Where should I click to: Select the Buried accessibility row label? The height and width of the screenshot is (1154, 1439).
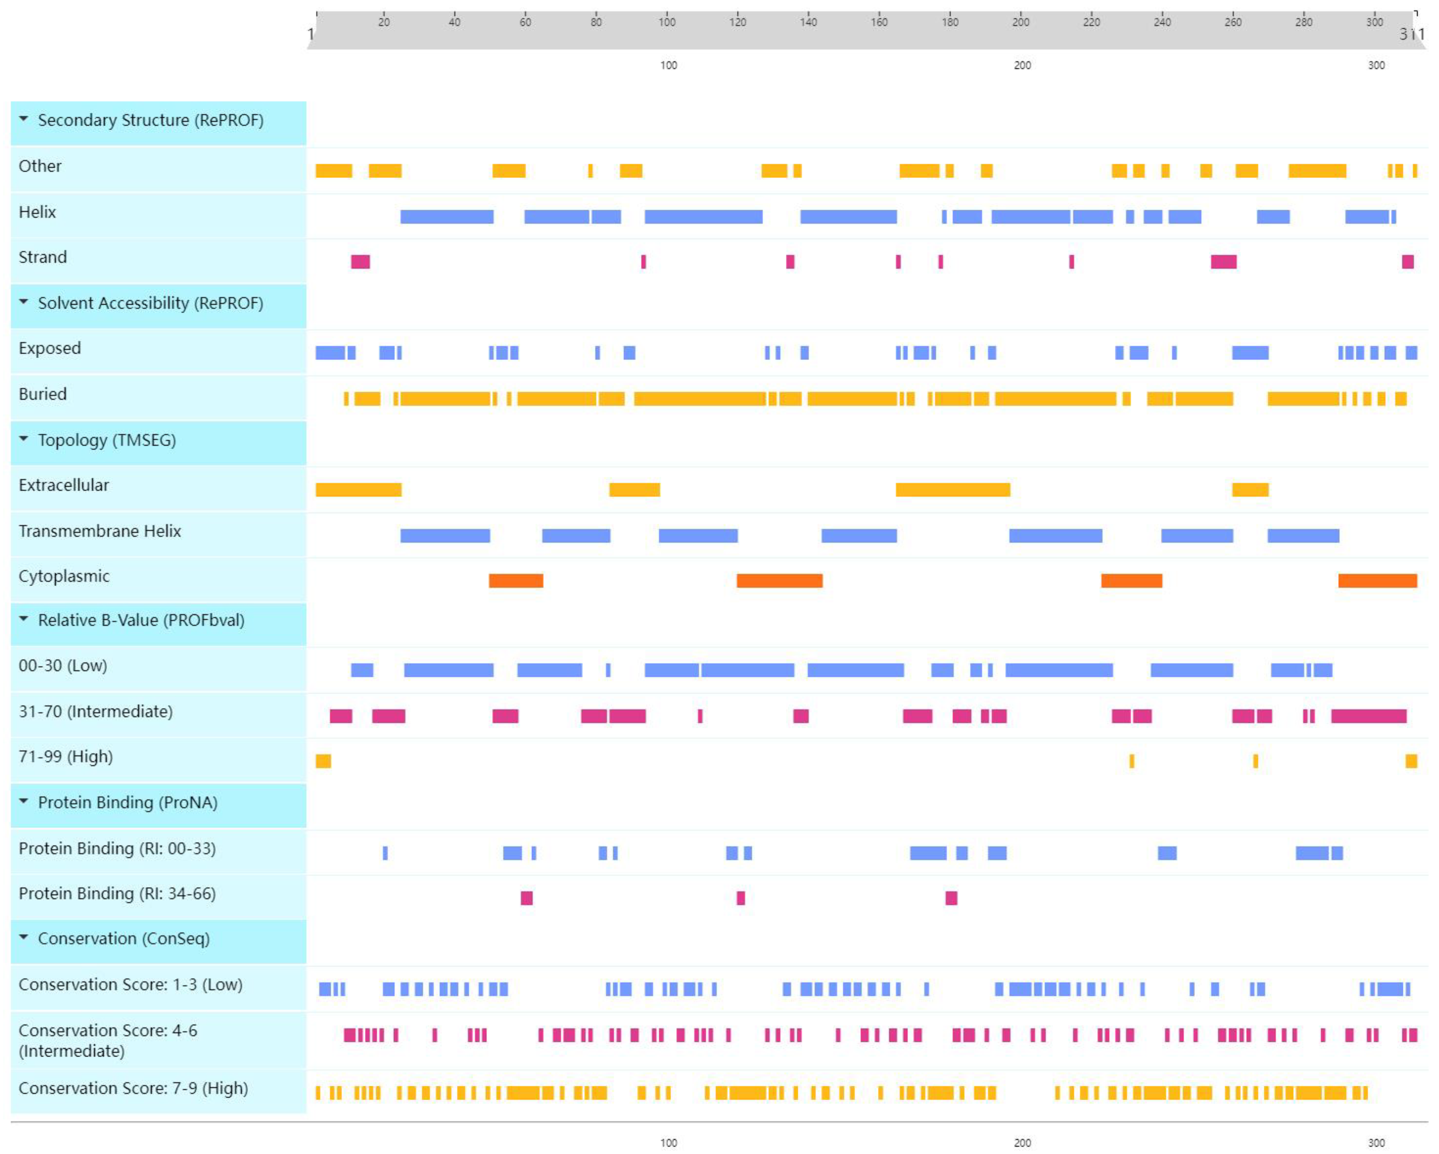(43, 394)
